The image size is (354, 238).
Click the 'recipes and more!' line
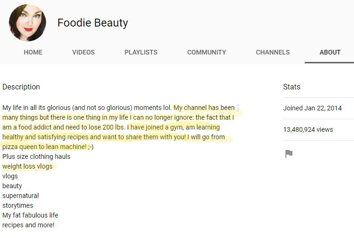point(28,225)
